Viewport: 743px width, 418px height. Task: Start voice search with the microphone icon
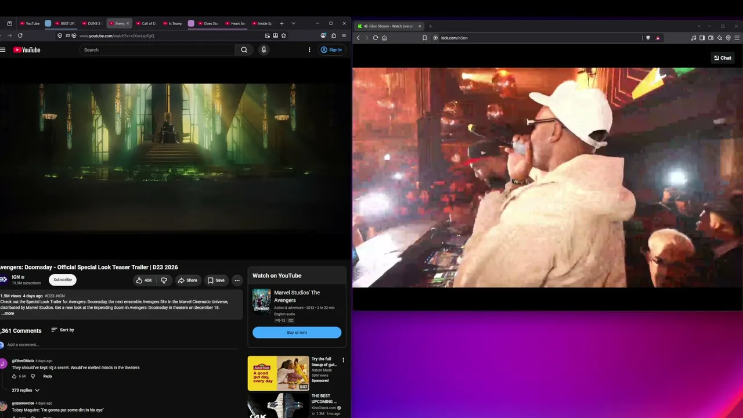click(264, 50)
